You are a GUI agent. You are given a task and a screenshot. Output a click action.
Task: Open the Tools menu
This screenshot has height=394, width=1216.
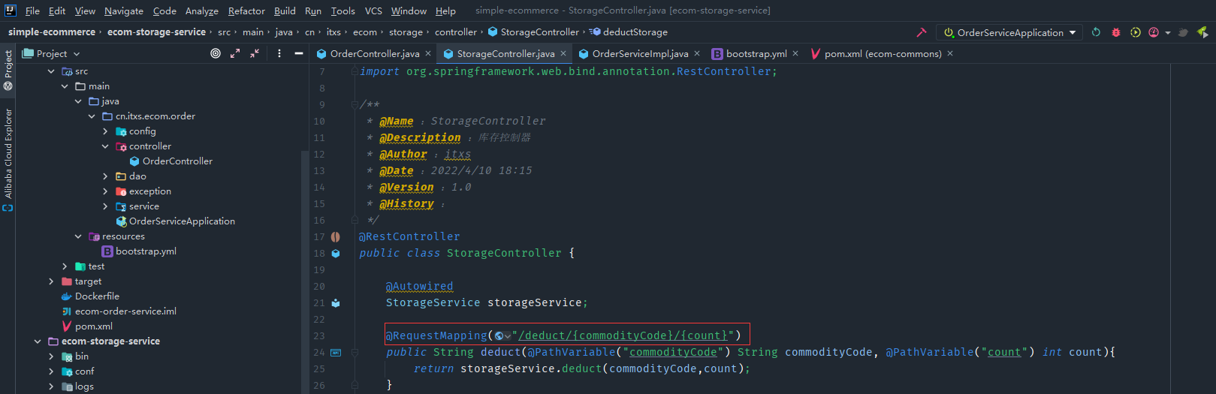pos(342,11)
